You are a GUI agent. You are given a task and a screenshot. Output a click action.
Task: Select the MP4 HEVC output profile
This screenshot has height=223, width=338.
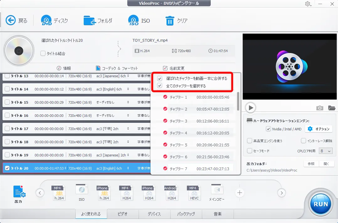point(194,192)
